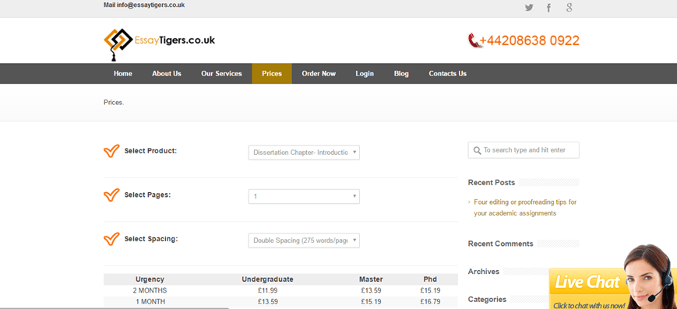The height and width of the screenshot is (309, 677).
Task: Click the Categories heading
Action: point(487,299)
